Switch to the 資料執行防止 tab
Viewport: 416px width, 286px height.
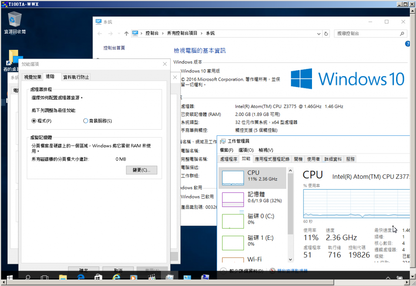coord(76,77)
